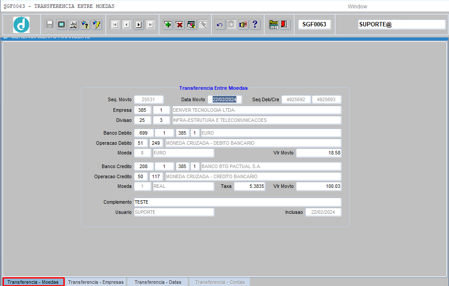This screenshot has height=286, width=449.
Task: Click Operacao Credito field 117
Action: click(156, 176)
